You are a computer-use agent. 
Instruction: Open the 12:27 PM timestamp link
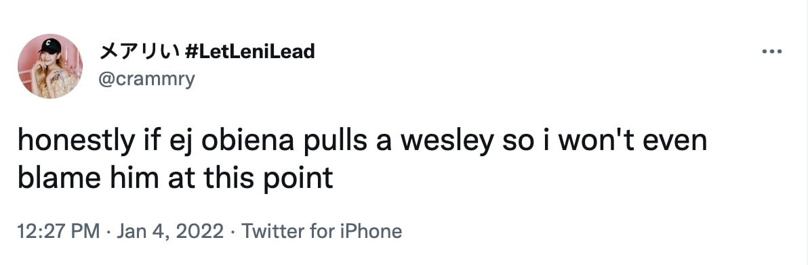(59, 231)
